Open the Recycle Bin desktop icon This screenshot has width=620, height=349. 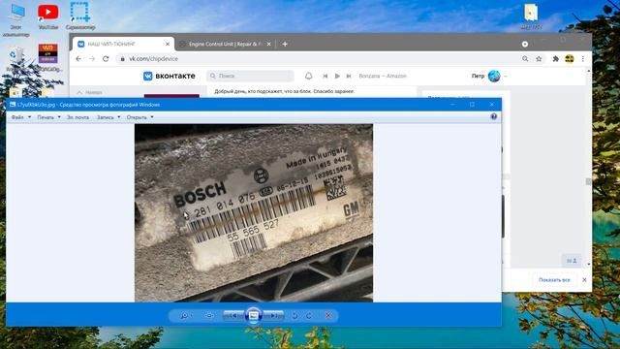click(x=15, y=58)
